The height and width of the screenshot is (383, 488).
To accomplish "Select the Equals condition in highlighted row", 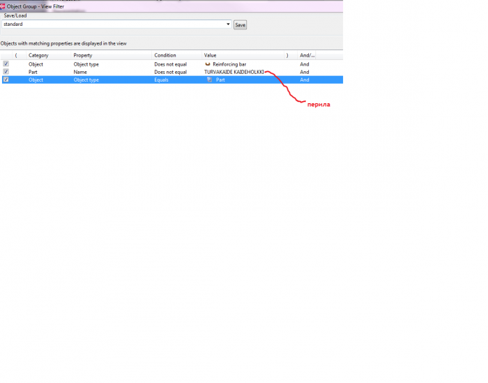I will pos(177,80).
